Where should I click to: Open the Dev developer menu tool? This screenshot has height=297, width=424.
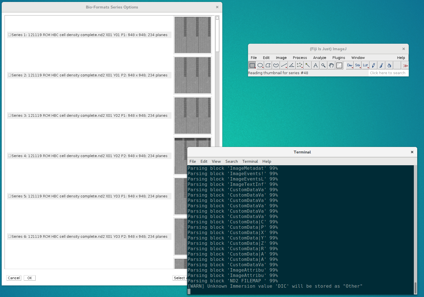[349, 65]
